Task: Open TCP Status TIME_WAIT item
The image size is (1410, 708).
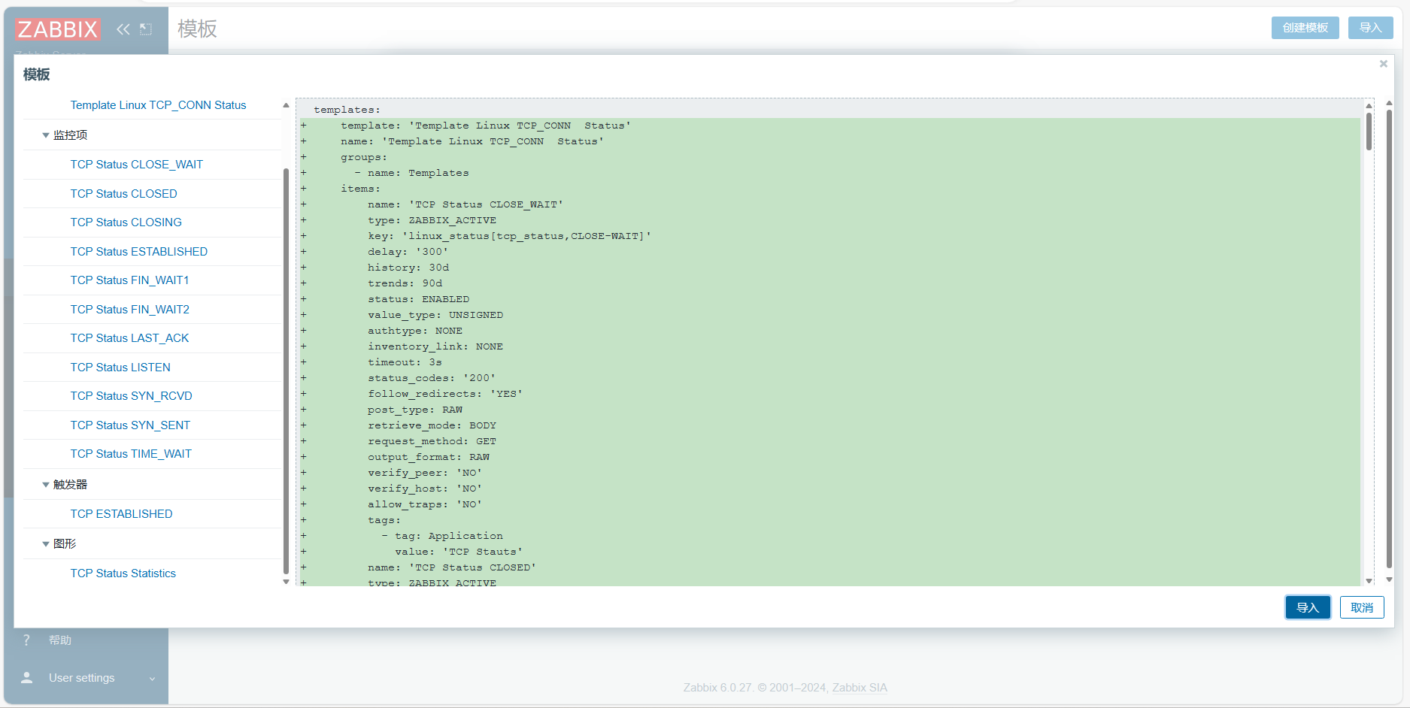Action: coord(132,454)
